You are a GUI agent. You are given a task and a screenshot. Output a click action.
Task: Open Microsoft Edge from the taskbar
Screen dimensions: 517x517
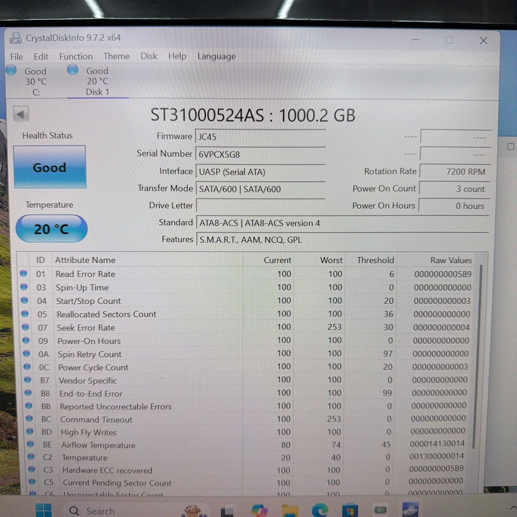(320, 510)
